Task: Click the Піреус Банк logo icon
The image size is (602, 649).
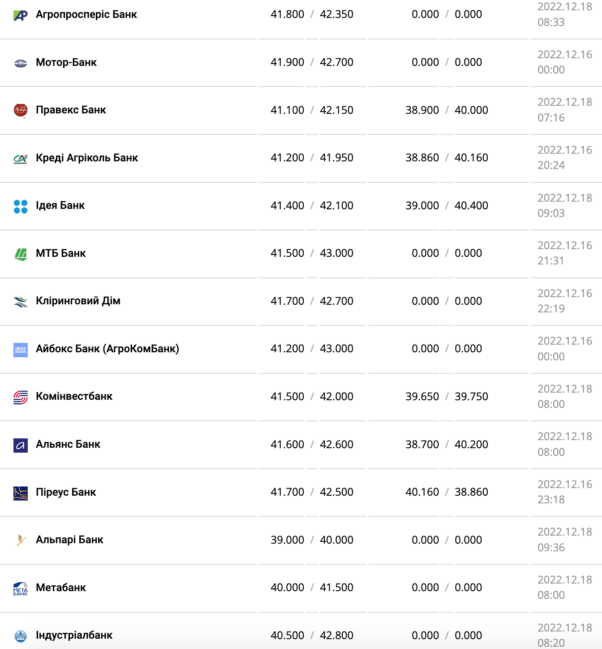Action: pyautogui.click(x=21, y=493)
